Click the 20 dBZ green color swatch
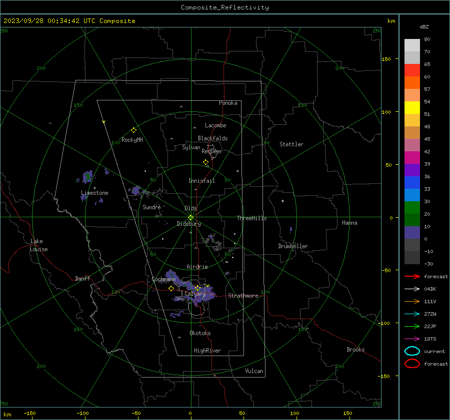This screenshot has width=450, height=420. (x=412, y=208)
